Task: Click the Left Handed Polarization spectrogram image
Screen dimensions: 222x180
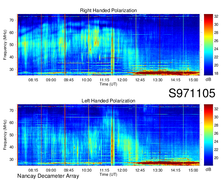Action: tap(108, 135)
